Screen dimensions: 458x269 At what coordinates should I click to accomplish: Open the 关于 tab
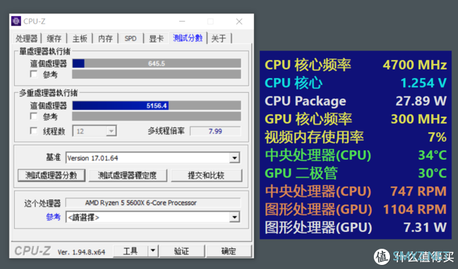(219, 38)
